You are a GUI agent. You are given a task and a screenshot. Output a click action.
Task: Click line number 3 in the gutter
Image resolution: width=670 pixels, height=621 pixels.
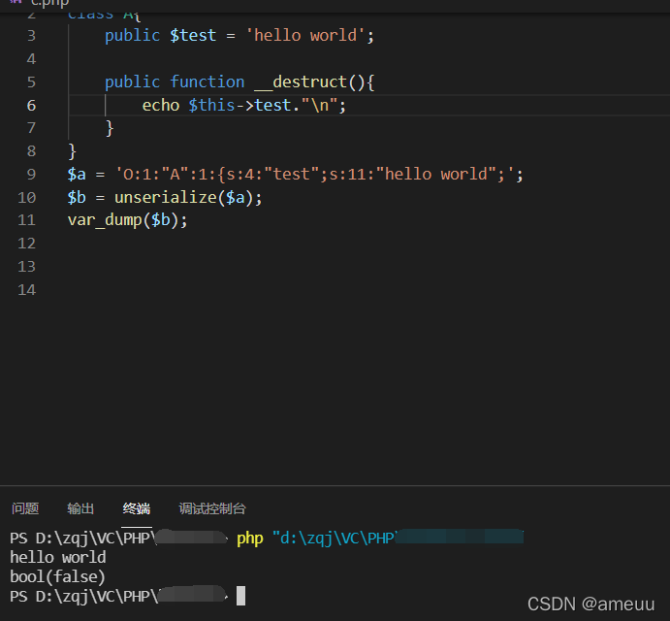31,36
